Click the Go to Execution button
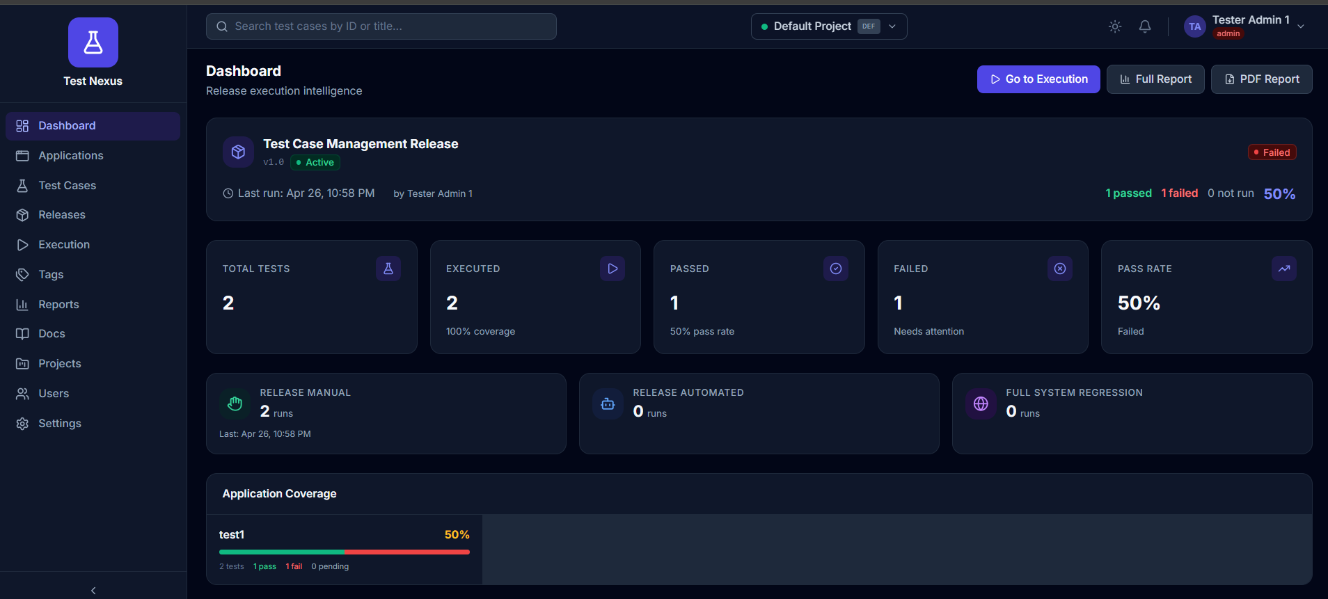 pyautogui.click(x=1038, y=79)
